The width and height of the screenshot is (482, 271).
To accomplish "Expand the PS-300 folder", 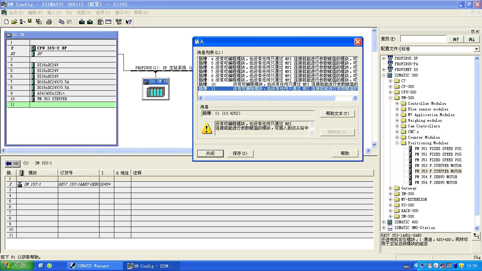I will coord(391,205).
